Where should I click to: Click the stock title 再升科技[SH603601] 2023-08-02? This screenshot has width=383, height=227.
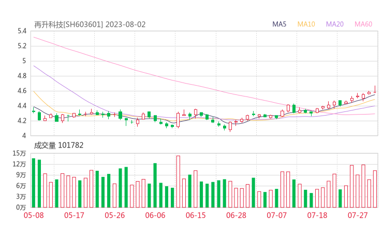tap(90, 25)
